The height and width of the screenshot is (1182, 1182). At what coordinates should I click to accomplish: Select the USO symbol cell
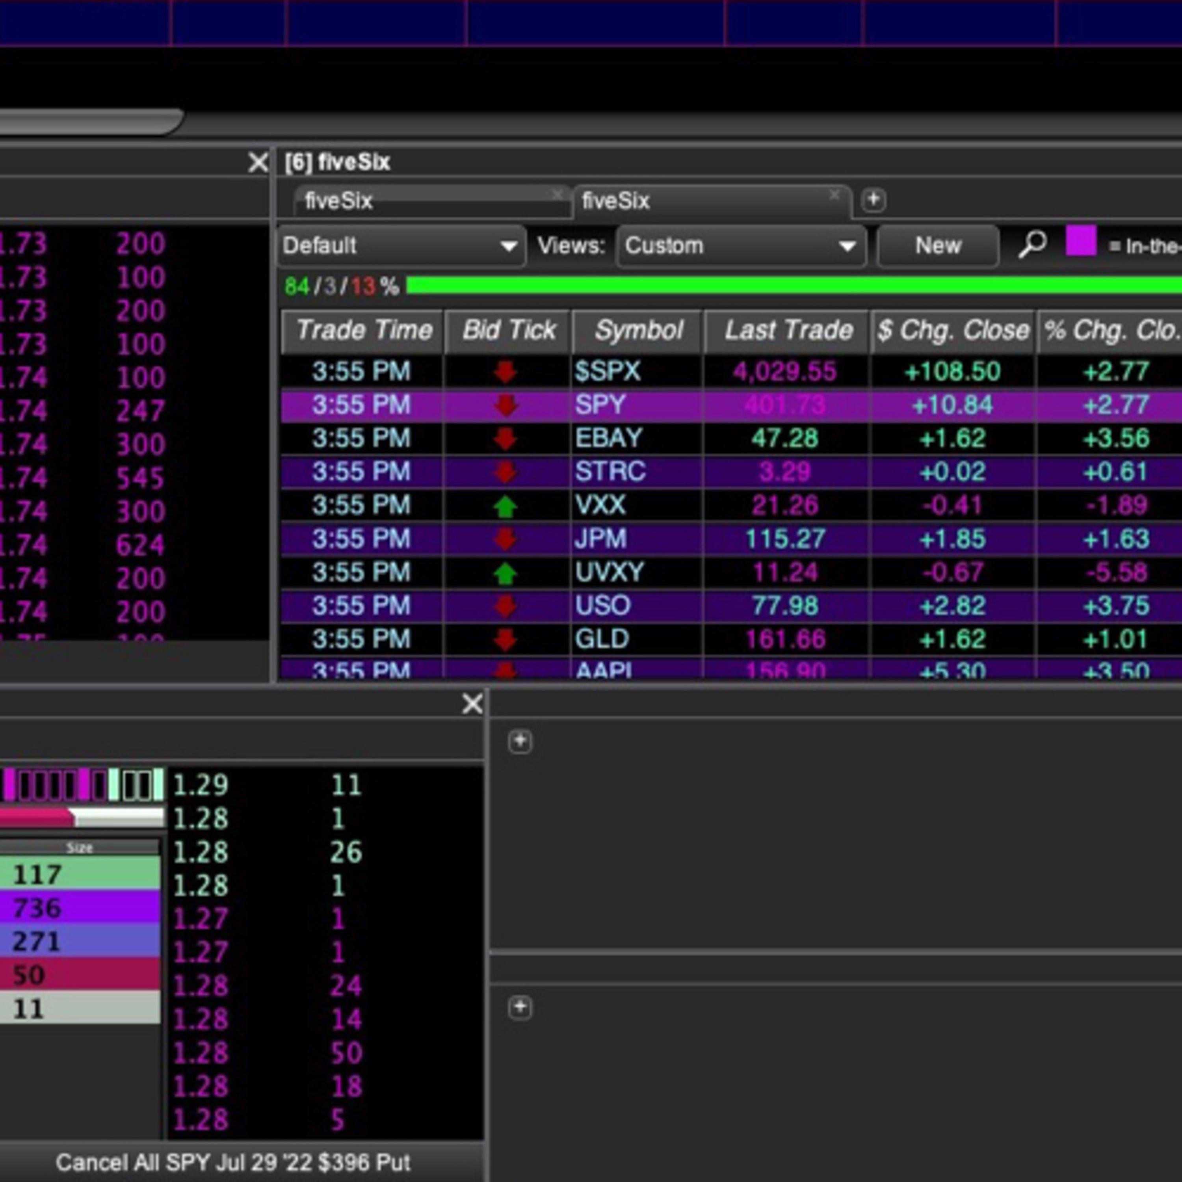(x=637, y=606)
